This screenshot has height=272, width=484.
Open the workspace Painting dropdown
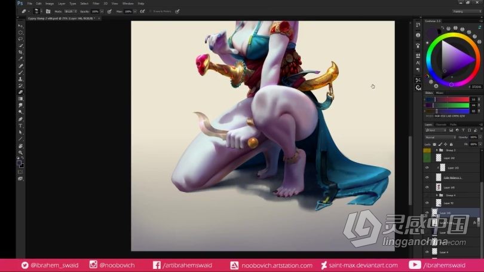467,11
